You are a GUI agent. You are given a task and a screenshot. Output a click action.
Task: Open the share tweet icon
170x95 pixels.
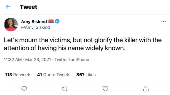(x=146, y=89)
